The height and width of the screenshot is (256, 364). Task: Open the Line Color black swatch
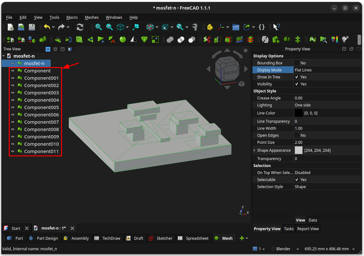299,113
